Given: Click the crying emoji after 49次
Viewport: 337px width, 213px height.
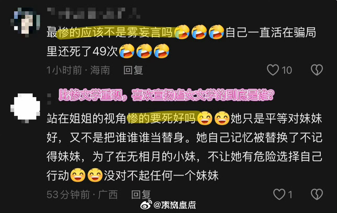Looking at the screenshot, I should (x=127, y=51).
